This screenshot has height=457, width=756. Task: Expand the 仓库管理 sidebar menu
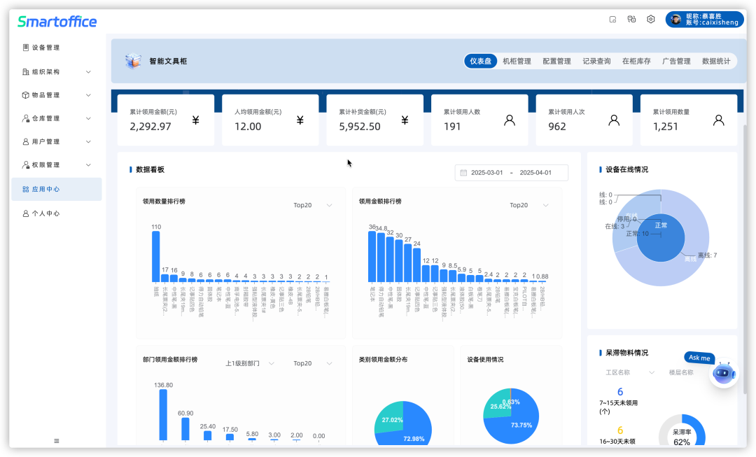(88, 118)
